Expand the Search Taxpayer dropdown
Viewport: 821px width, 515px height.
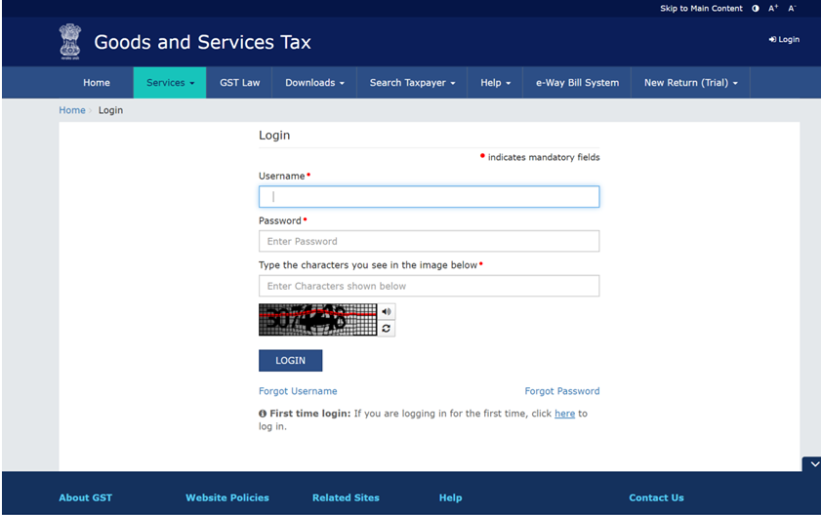(x=412, y=83)
